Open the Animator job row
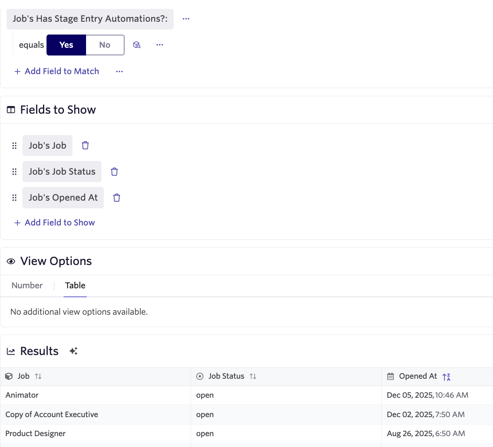Image resolution: width=493 pixels, height=447 pixels. pyautogui.click(x=22, y=395)
